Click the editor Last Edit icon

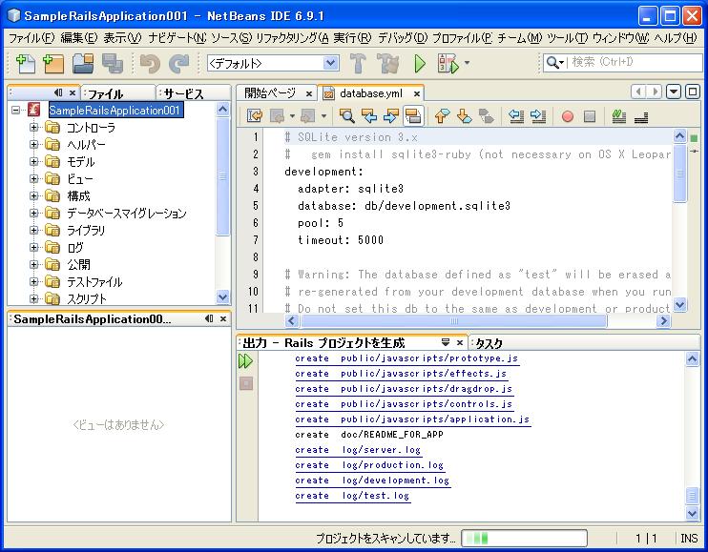tap(254, 116)
